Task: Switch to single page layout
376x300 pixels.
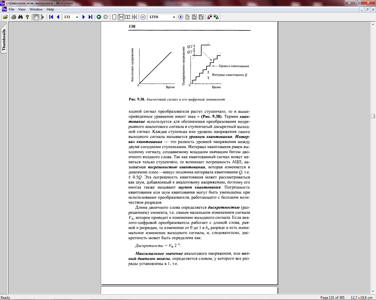Action: [x=114, y=17]
